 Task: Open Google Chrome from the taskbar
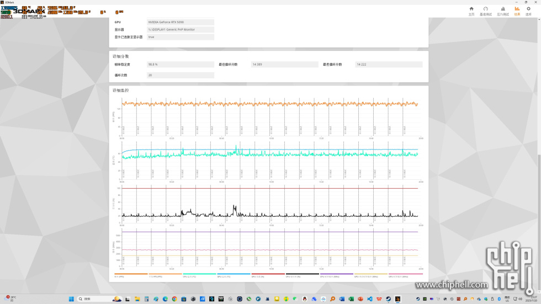(174, 299)
